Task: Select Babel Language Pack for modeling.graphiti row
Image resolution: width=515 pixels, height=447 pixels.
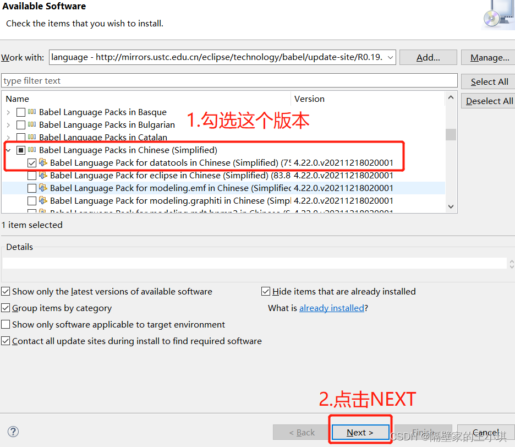Action: click(223, 201)
